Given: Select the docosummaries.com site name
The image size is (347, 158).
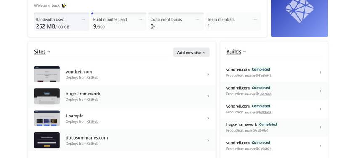Looking at the screenshot, I should point(87,138).
